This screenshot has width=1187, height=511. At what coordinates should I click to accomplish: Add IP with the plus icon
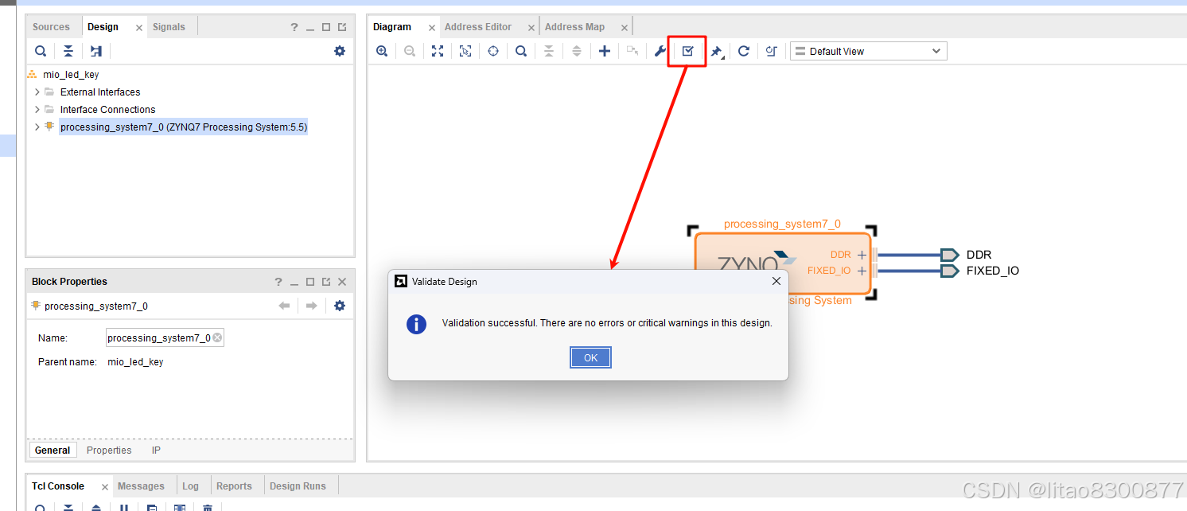(x=605, y=51)
